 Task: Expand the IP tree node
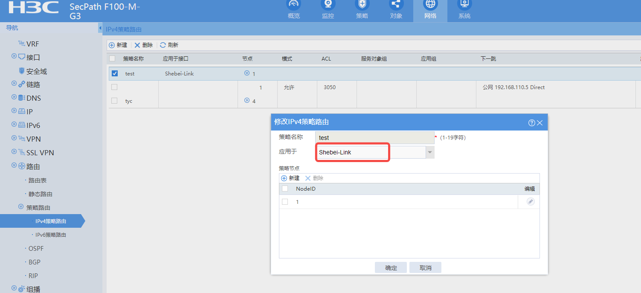tap(14, 111)
